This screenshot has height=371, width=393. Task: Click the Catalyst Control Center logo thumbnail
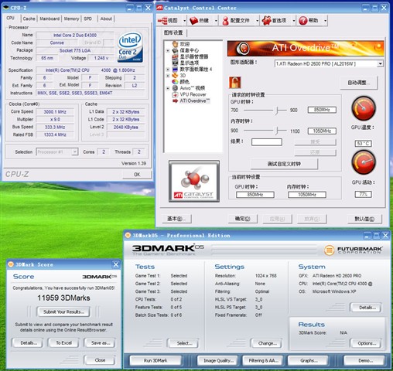(x=194, y=182)
